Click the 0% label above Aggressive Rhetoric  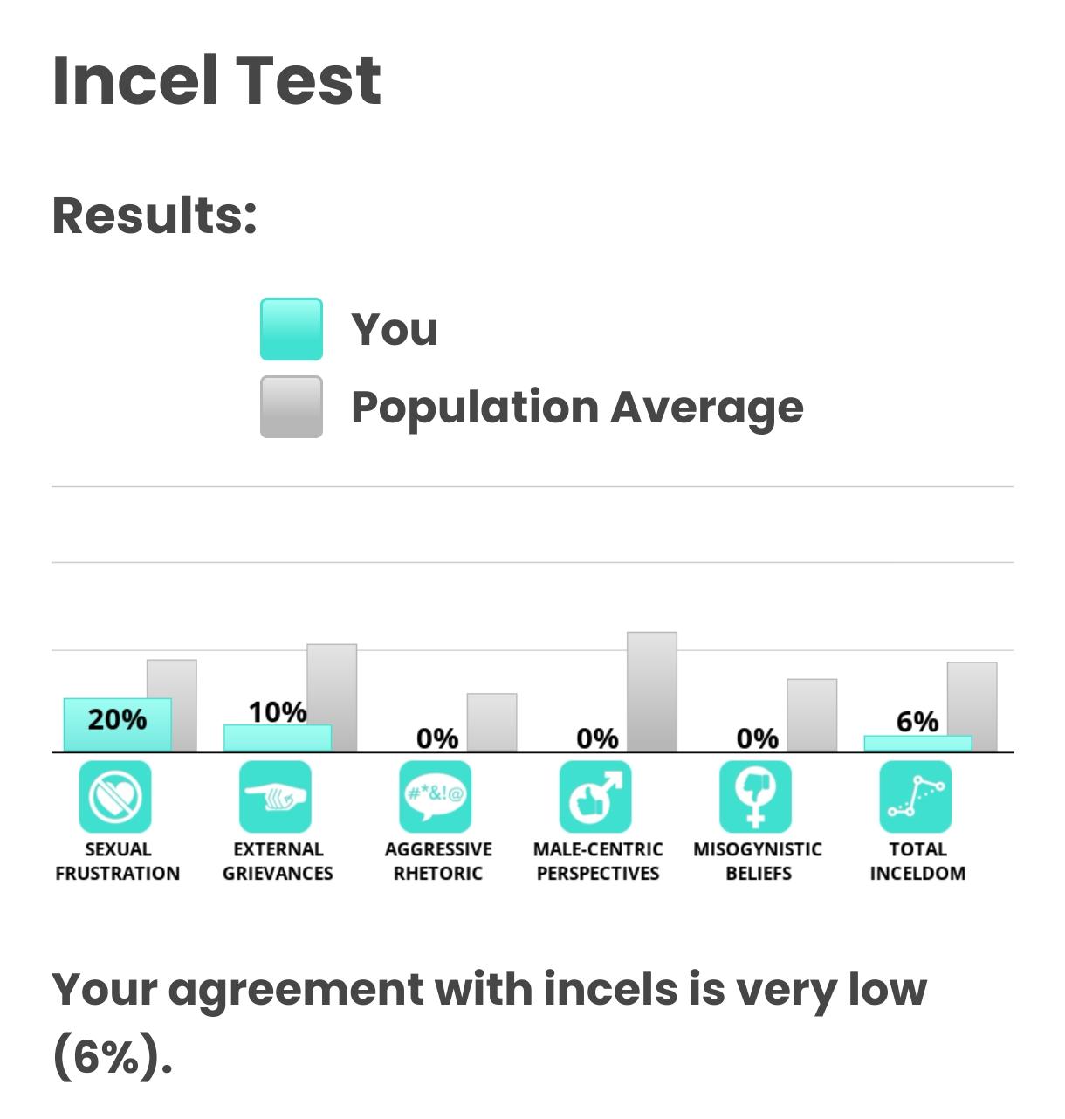(437, 738)
